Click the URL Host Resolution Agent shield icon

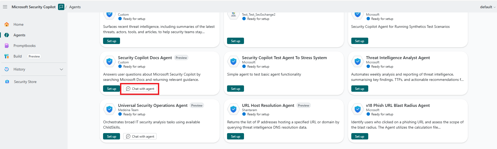click(233, 109)
